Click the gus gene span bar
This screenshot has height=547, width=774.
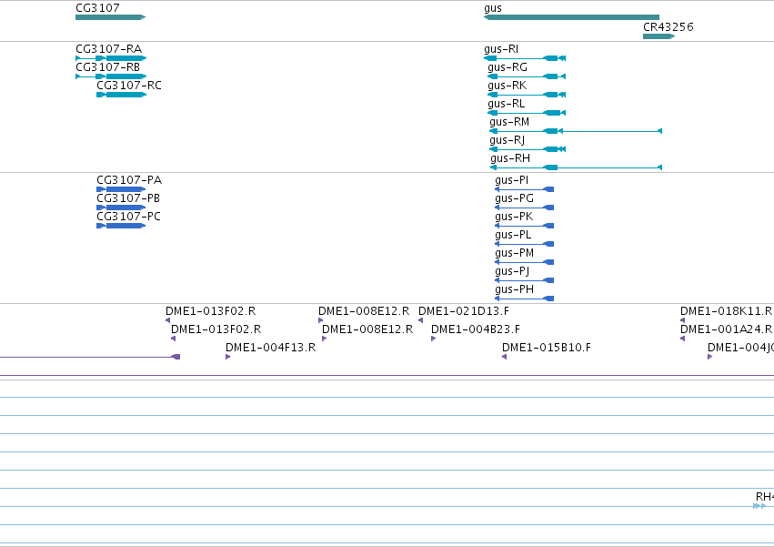point(571,17)
